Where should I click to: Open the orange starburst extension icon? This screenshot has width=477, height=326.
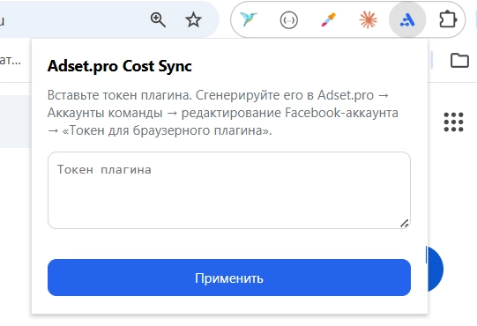(x=368, y=20)
